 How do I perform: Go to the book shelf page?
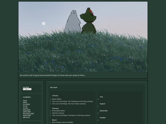pyautogui.click(x=26, y=110)
